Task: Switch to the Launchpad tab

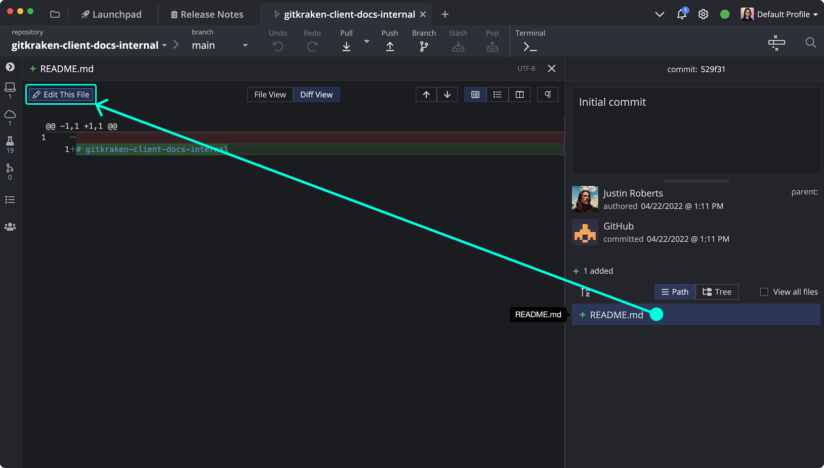Action: [x=111, y=14]
